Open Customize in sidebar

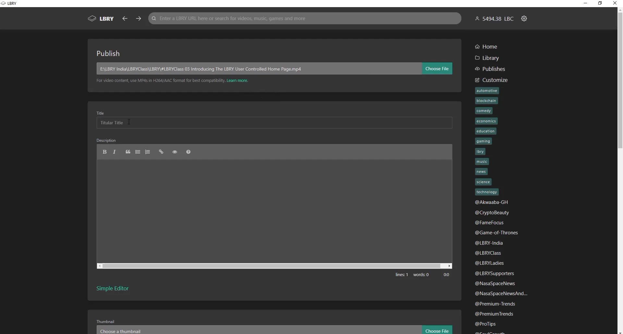coord(491,80)
